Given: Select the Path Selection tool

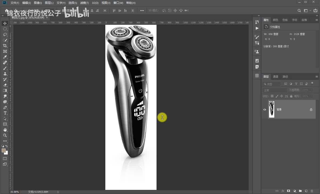Looking at the screenshot, I should click(5, 119).
